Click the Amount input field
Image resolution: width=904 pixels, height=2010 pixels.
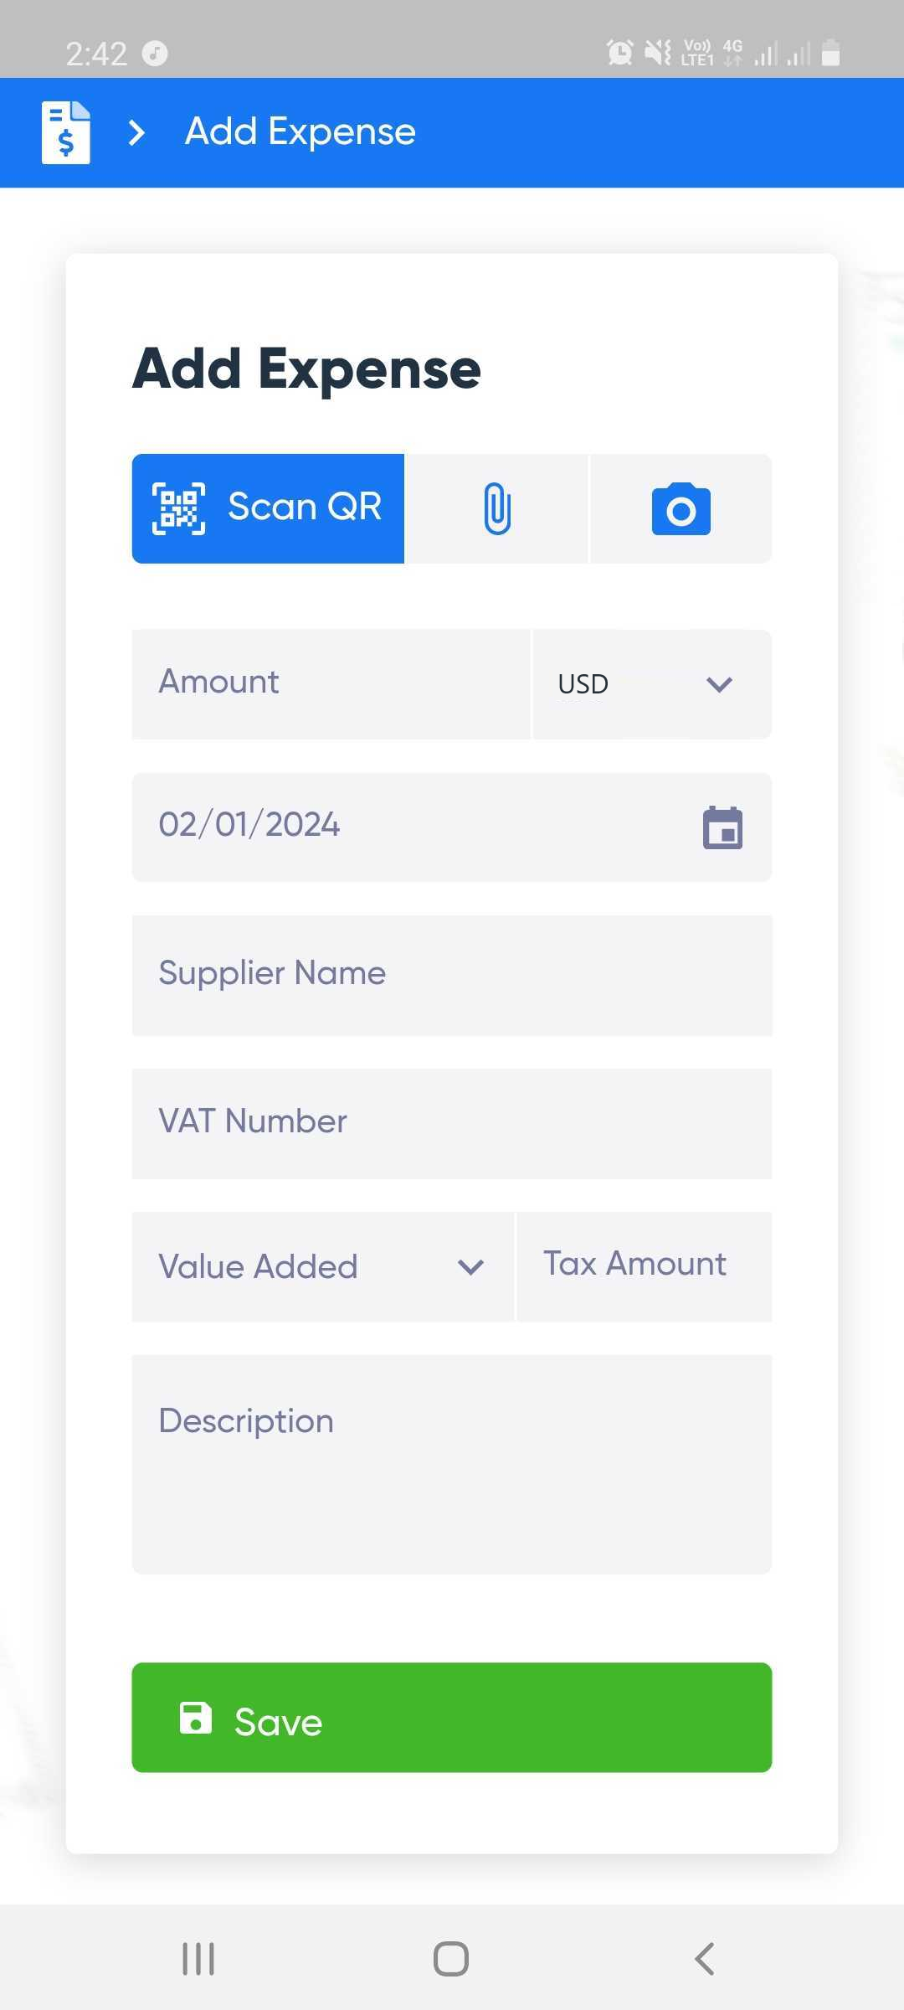331,683
